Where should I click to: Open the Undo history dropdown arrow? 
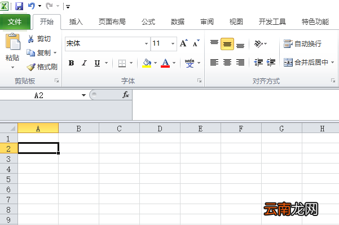coord(40,6)
